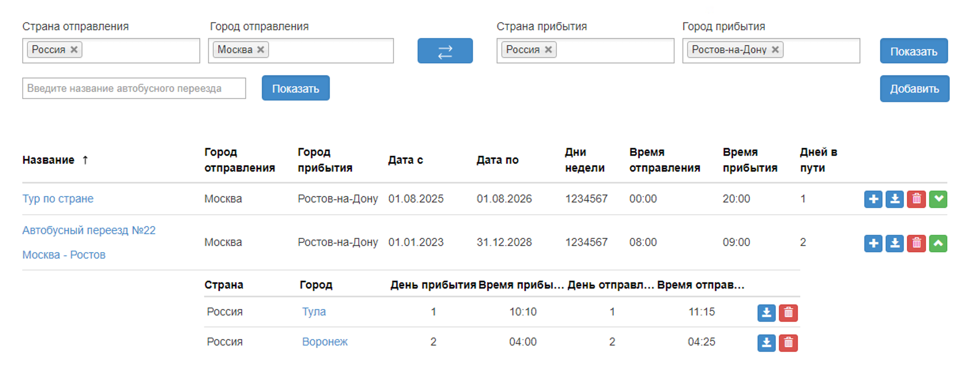Viewport: 972px width, 376px height.
Task: Remove Россия tag from Страна отправления
Action: tap(74, 50)
